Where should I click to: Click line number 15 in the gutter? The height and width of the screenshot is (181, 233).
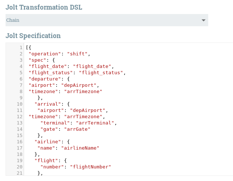point(20,136)
